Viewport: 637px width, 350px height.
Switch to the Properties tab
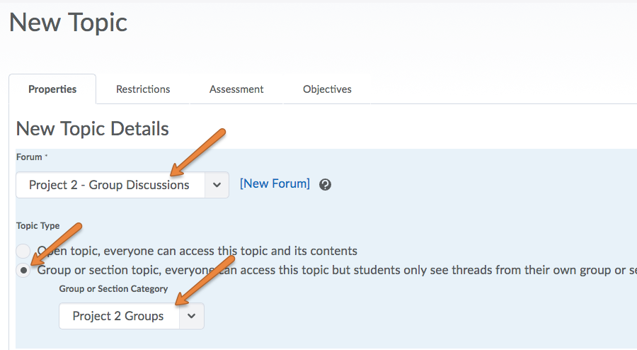click(52, 89)
